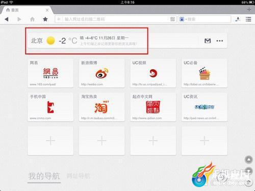Open the 起点中文网 tile

tap(153, 107)
